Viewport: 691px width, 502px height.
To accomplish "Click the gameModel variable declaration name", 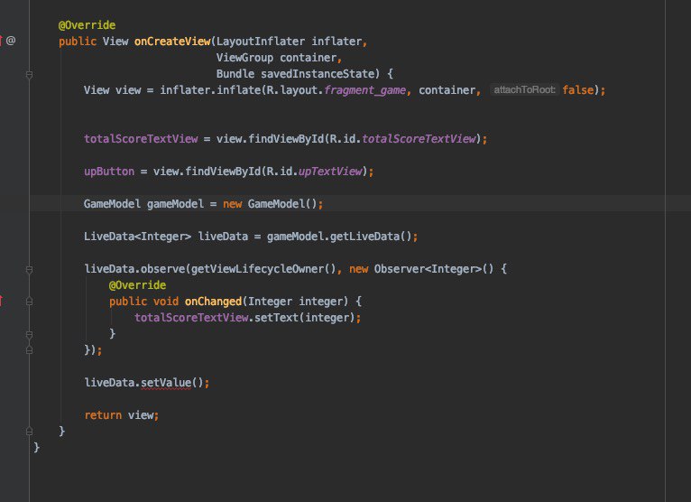I will tap(175, 204).
